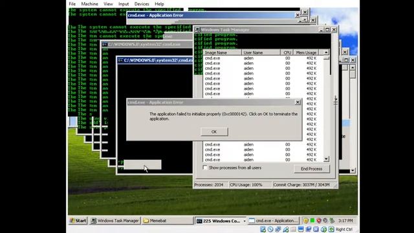414x233 pixels.
Task: Open the Machine menu
Action: coord(89,4)
